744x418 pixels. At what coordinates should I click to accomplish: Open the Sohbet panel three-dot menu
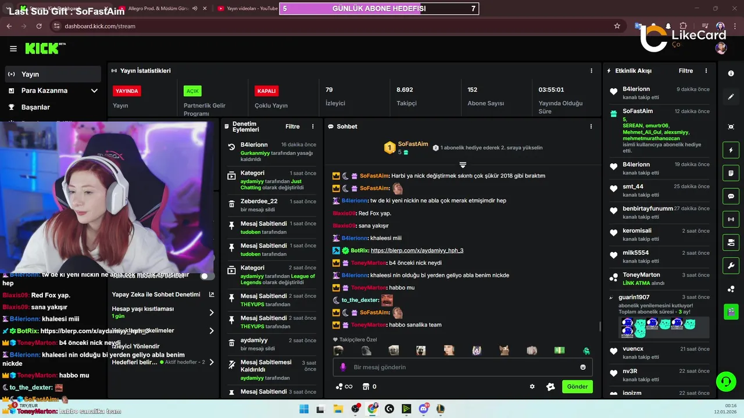coord(591,127)
